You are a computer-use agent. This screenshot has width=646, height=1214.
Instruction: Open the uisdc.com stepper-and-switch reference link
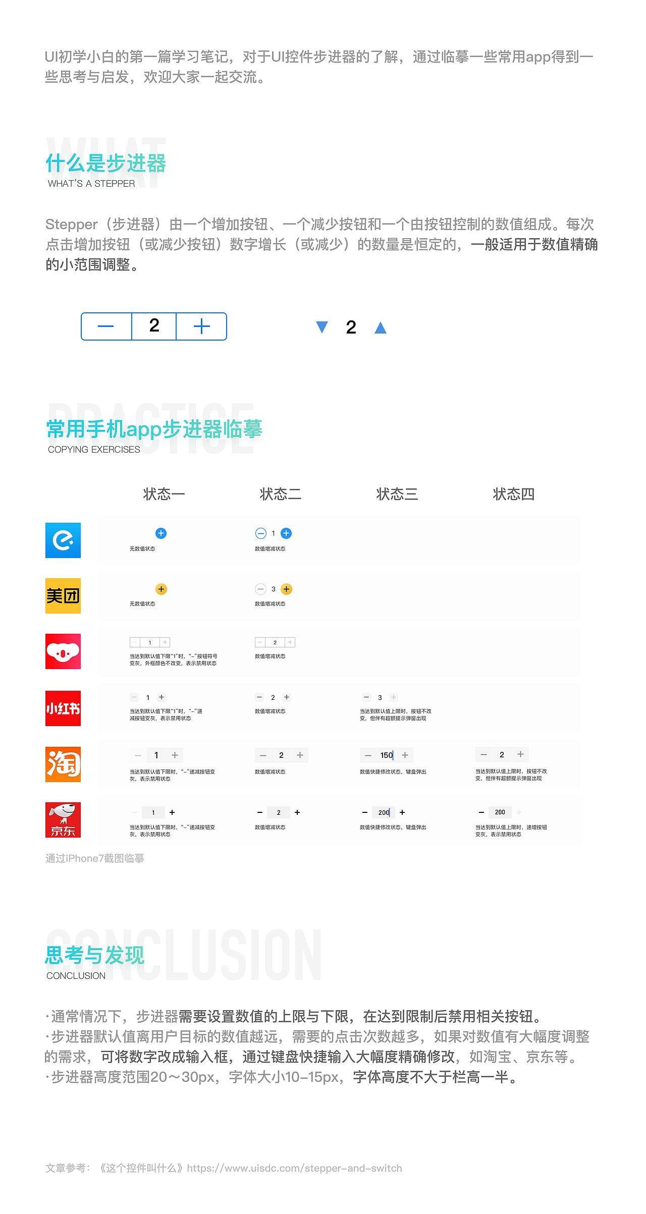coord(295,1168)
